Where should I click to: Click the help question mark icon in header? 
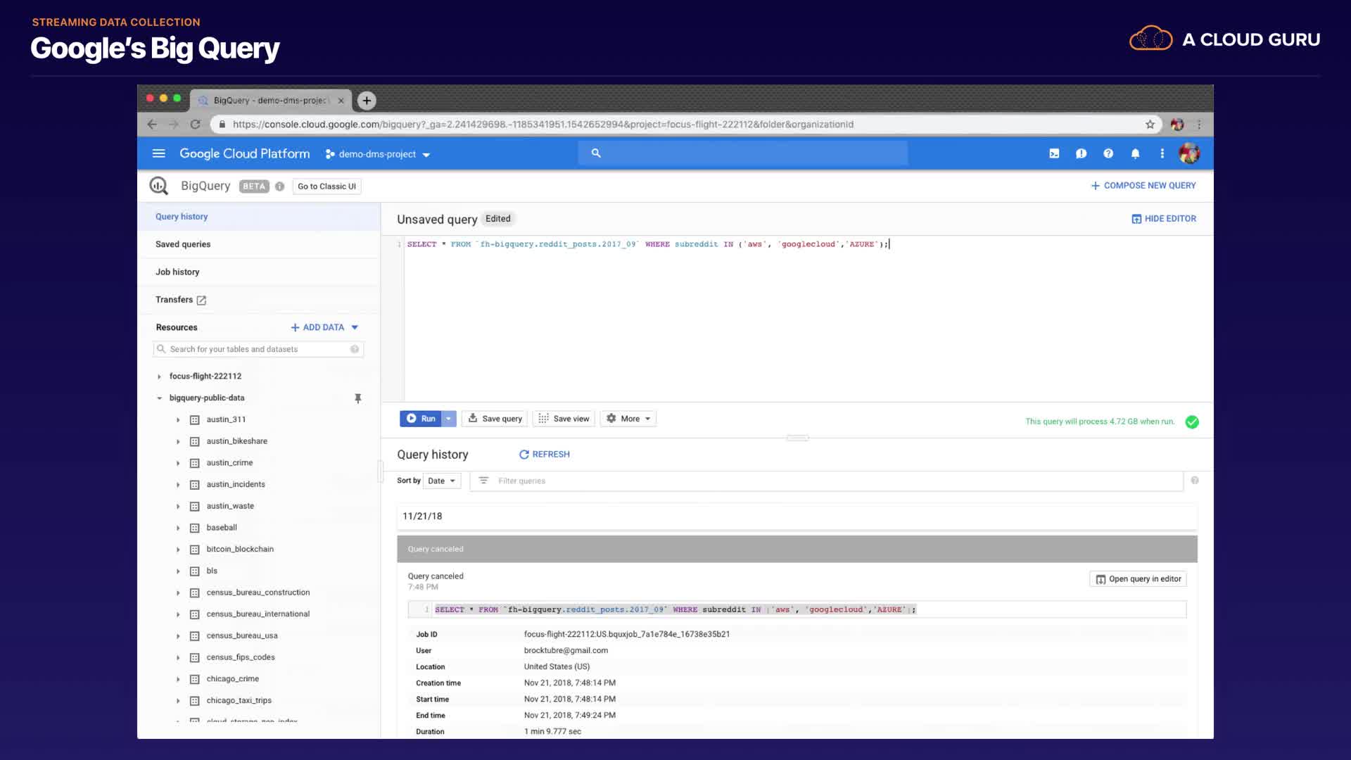(1108, 153)
